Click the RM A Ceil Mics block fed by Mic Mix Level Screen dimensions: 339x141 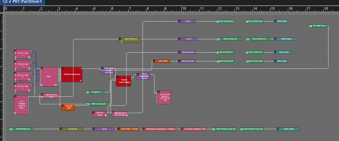tap(225, 61)
